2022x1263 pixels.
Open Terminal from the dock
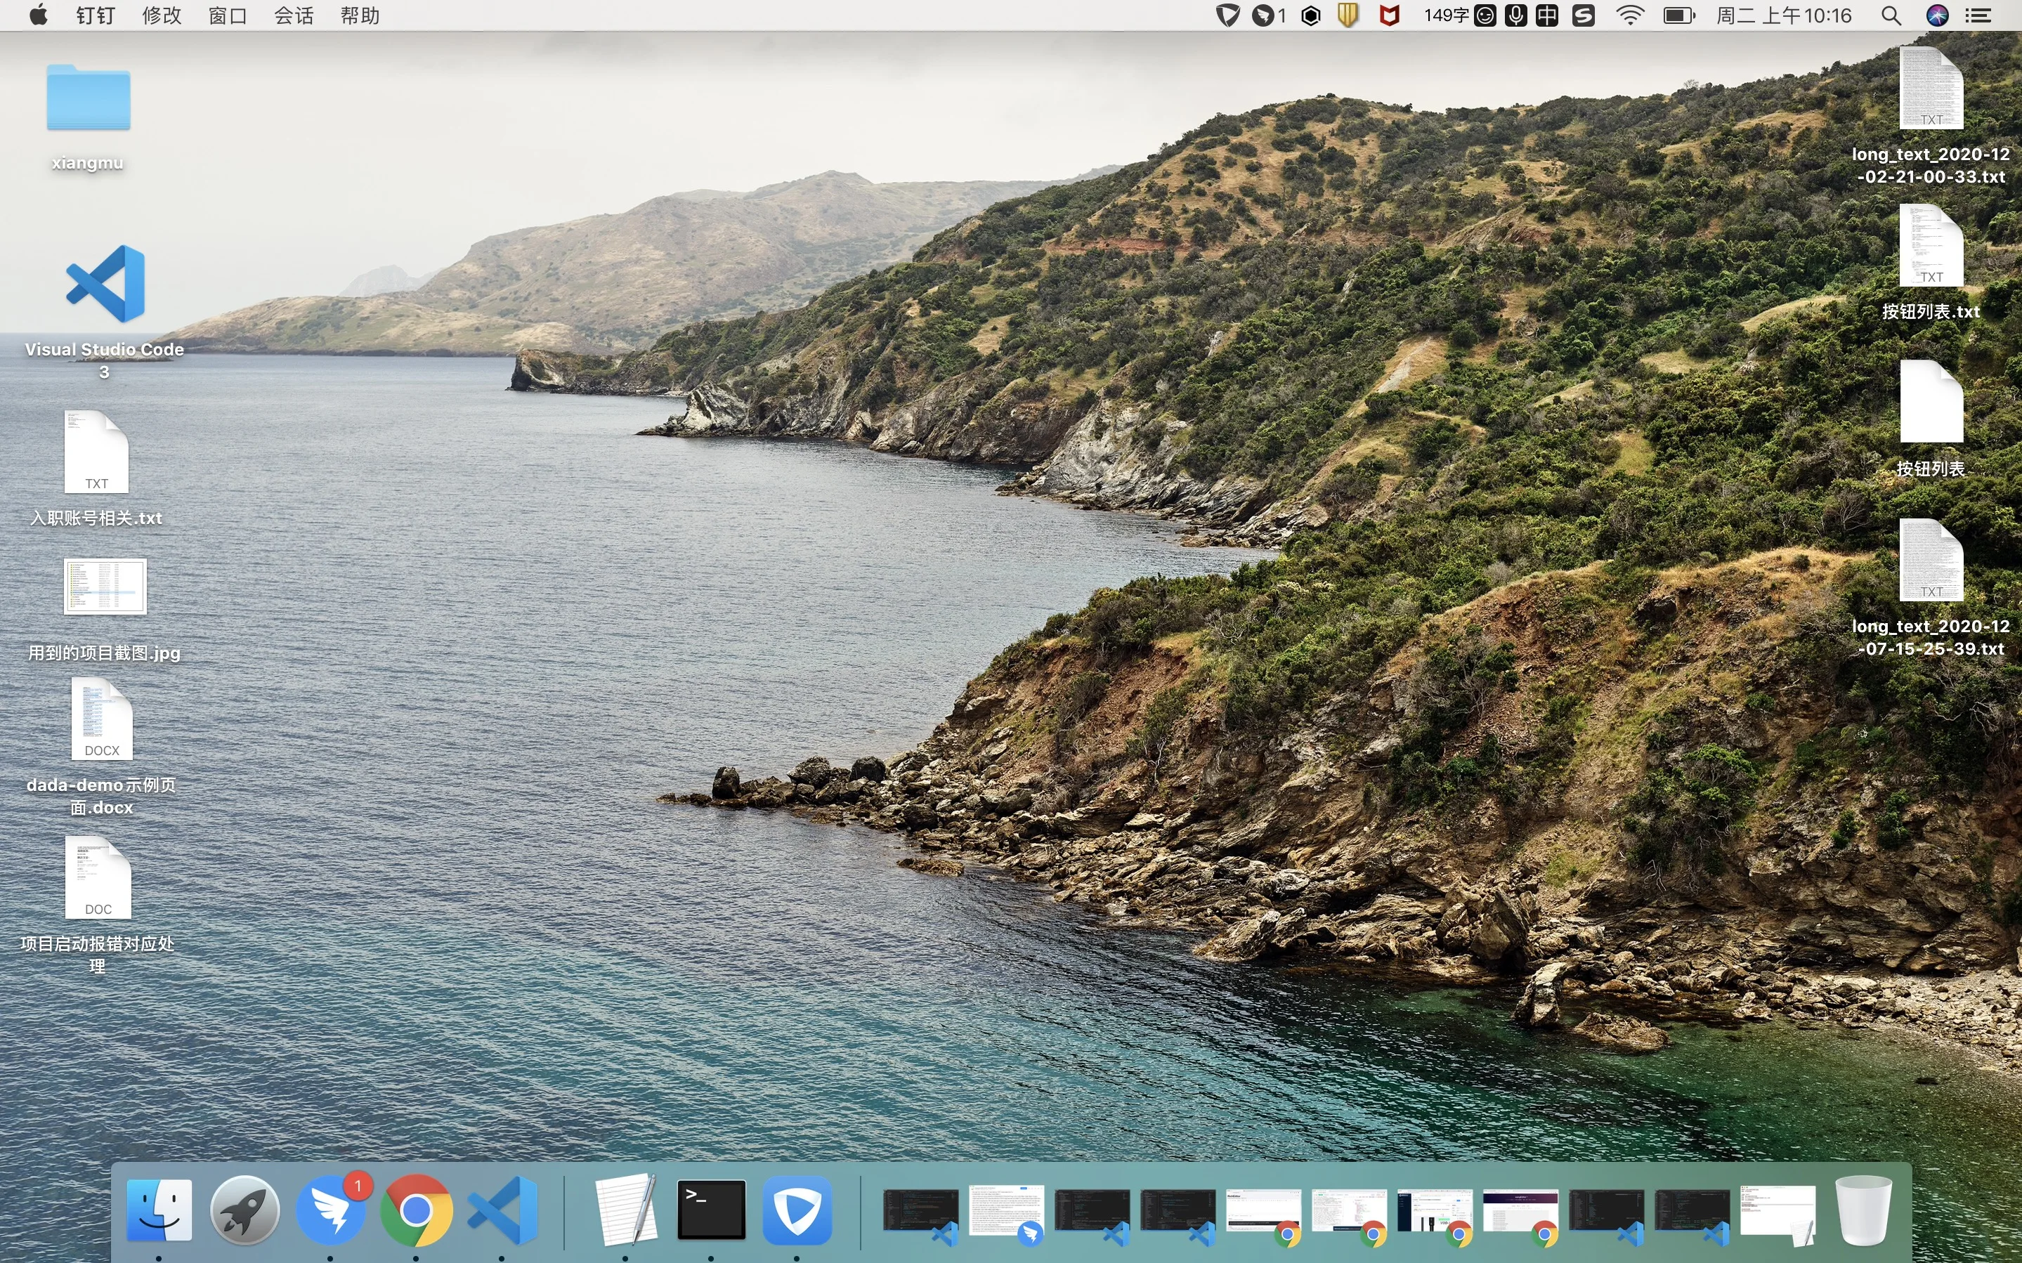[711, 1210]
